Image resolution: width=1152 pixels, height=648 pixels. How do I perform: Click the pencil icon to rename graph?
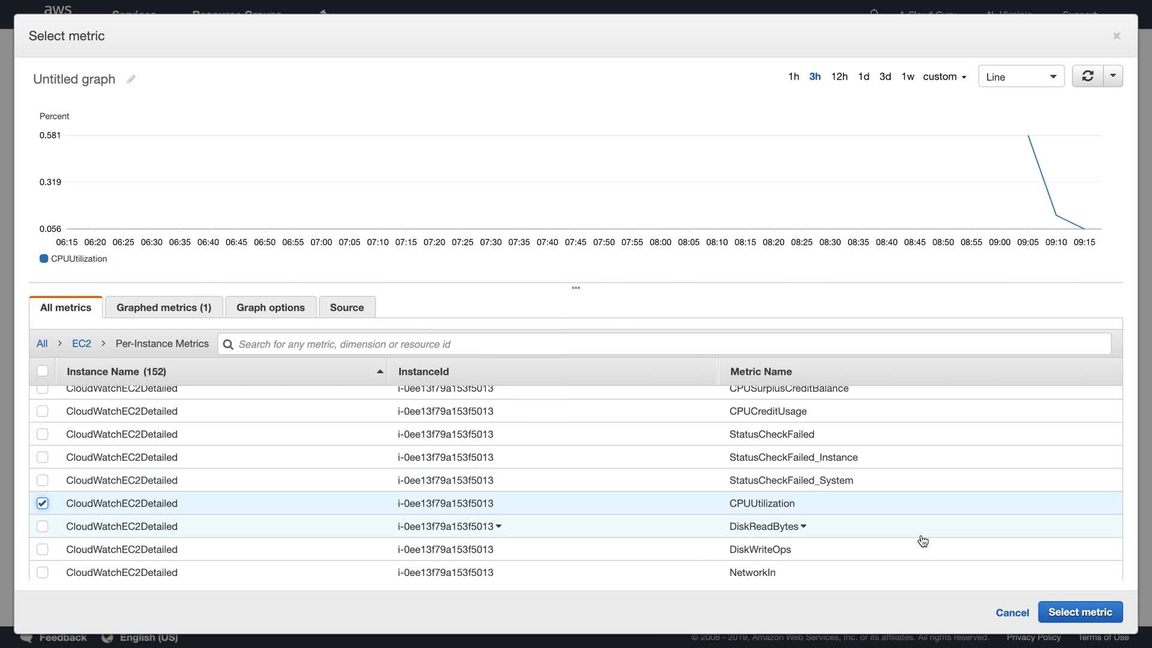pyautogui.click(x=131, y=79)
